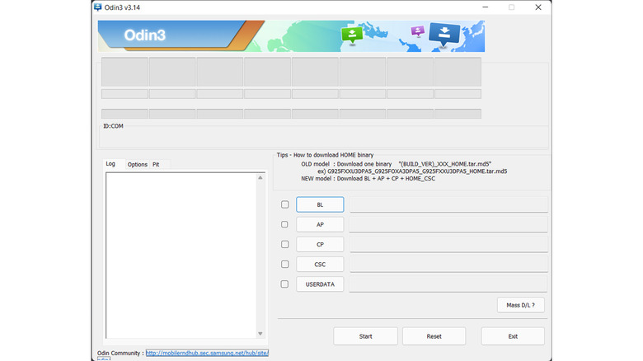Minimize the Odin3 window

[485, 7]
